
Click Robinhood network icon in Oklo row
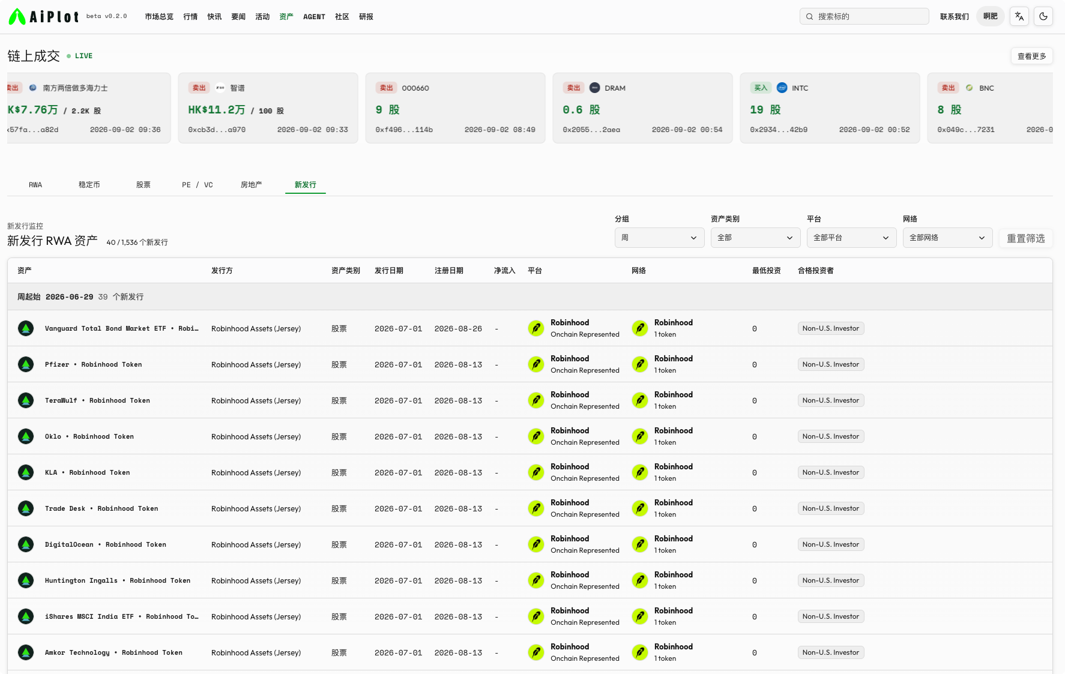click(640, 436)
